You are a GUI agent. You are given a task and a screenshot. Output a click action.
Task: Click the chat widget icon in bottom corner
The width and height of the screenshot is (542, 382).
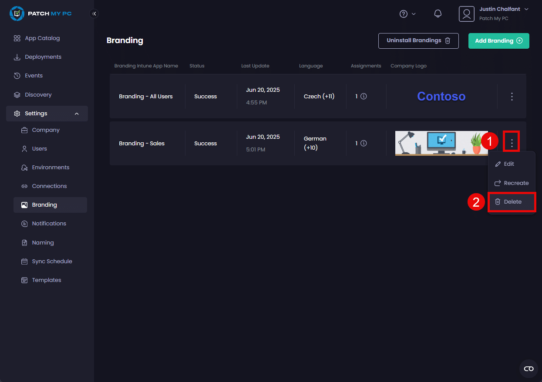pyautogui.click(x=529, y=369)
